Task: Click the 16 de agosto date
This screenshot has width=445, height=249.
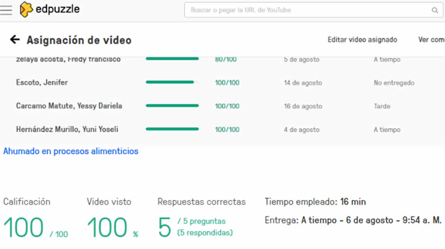Action: [x=303, y=106]
